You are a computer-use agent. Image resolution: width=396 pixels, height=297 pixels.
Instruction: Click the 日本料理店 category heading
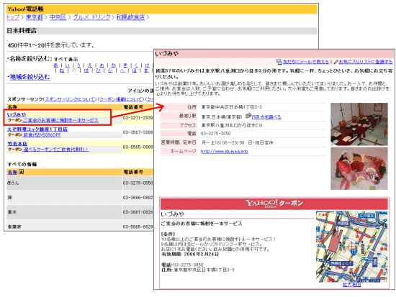[x=22, y=31]
